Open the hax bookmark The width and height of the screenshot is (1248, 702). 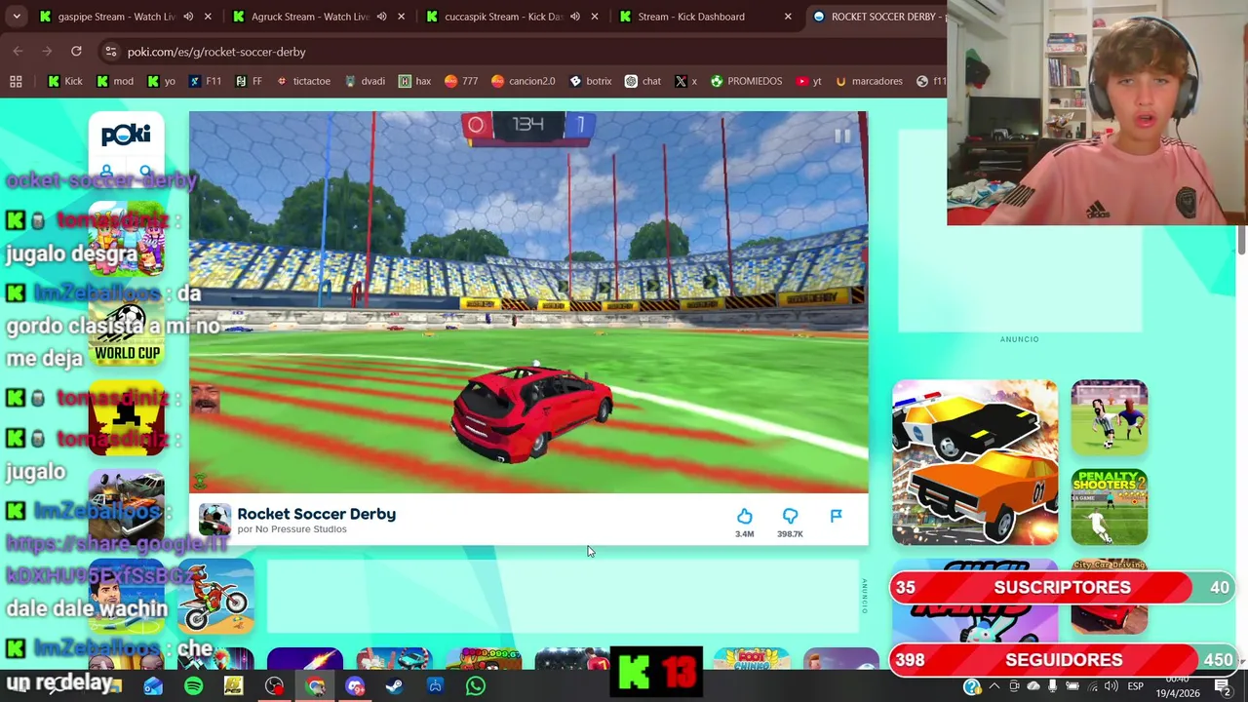pyautogui.click(x=414, y=81)
